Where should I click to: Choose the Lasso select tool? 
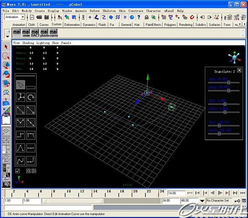point(6,56)
